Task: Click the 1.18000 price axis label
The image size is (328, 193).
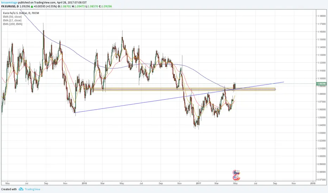Action: (x=322, y=16)
